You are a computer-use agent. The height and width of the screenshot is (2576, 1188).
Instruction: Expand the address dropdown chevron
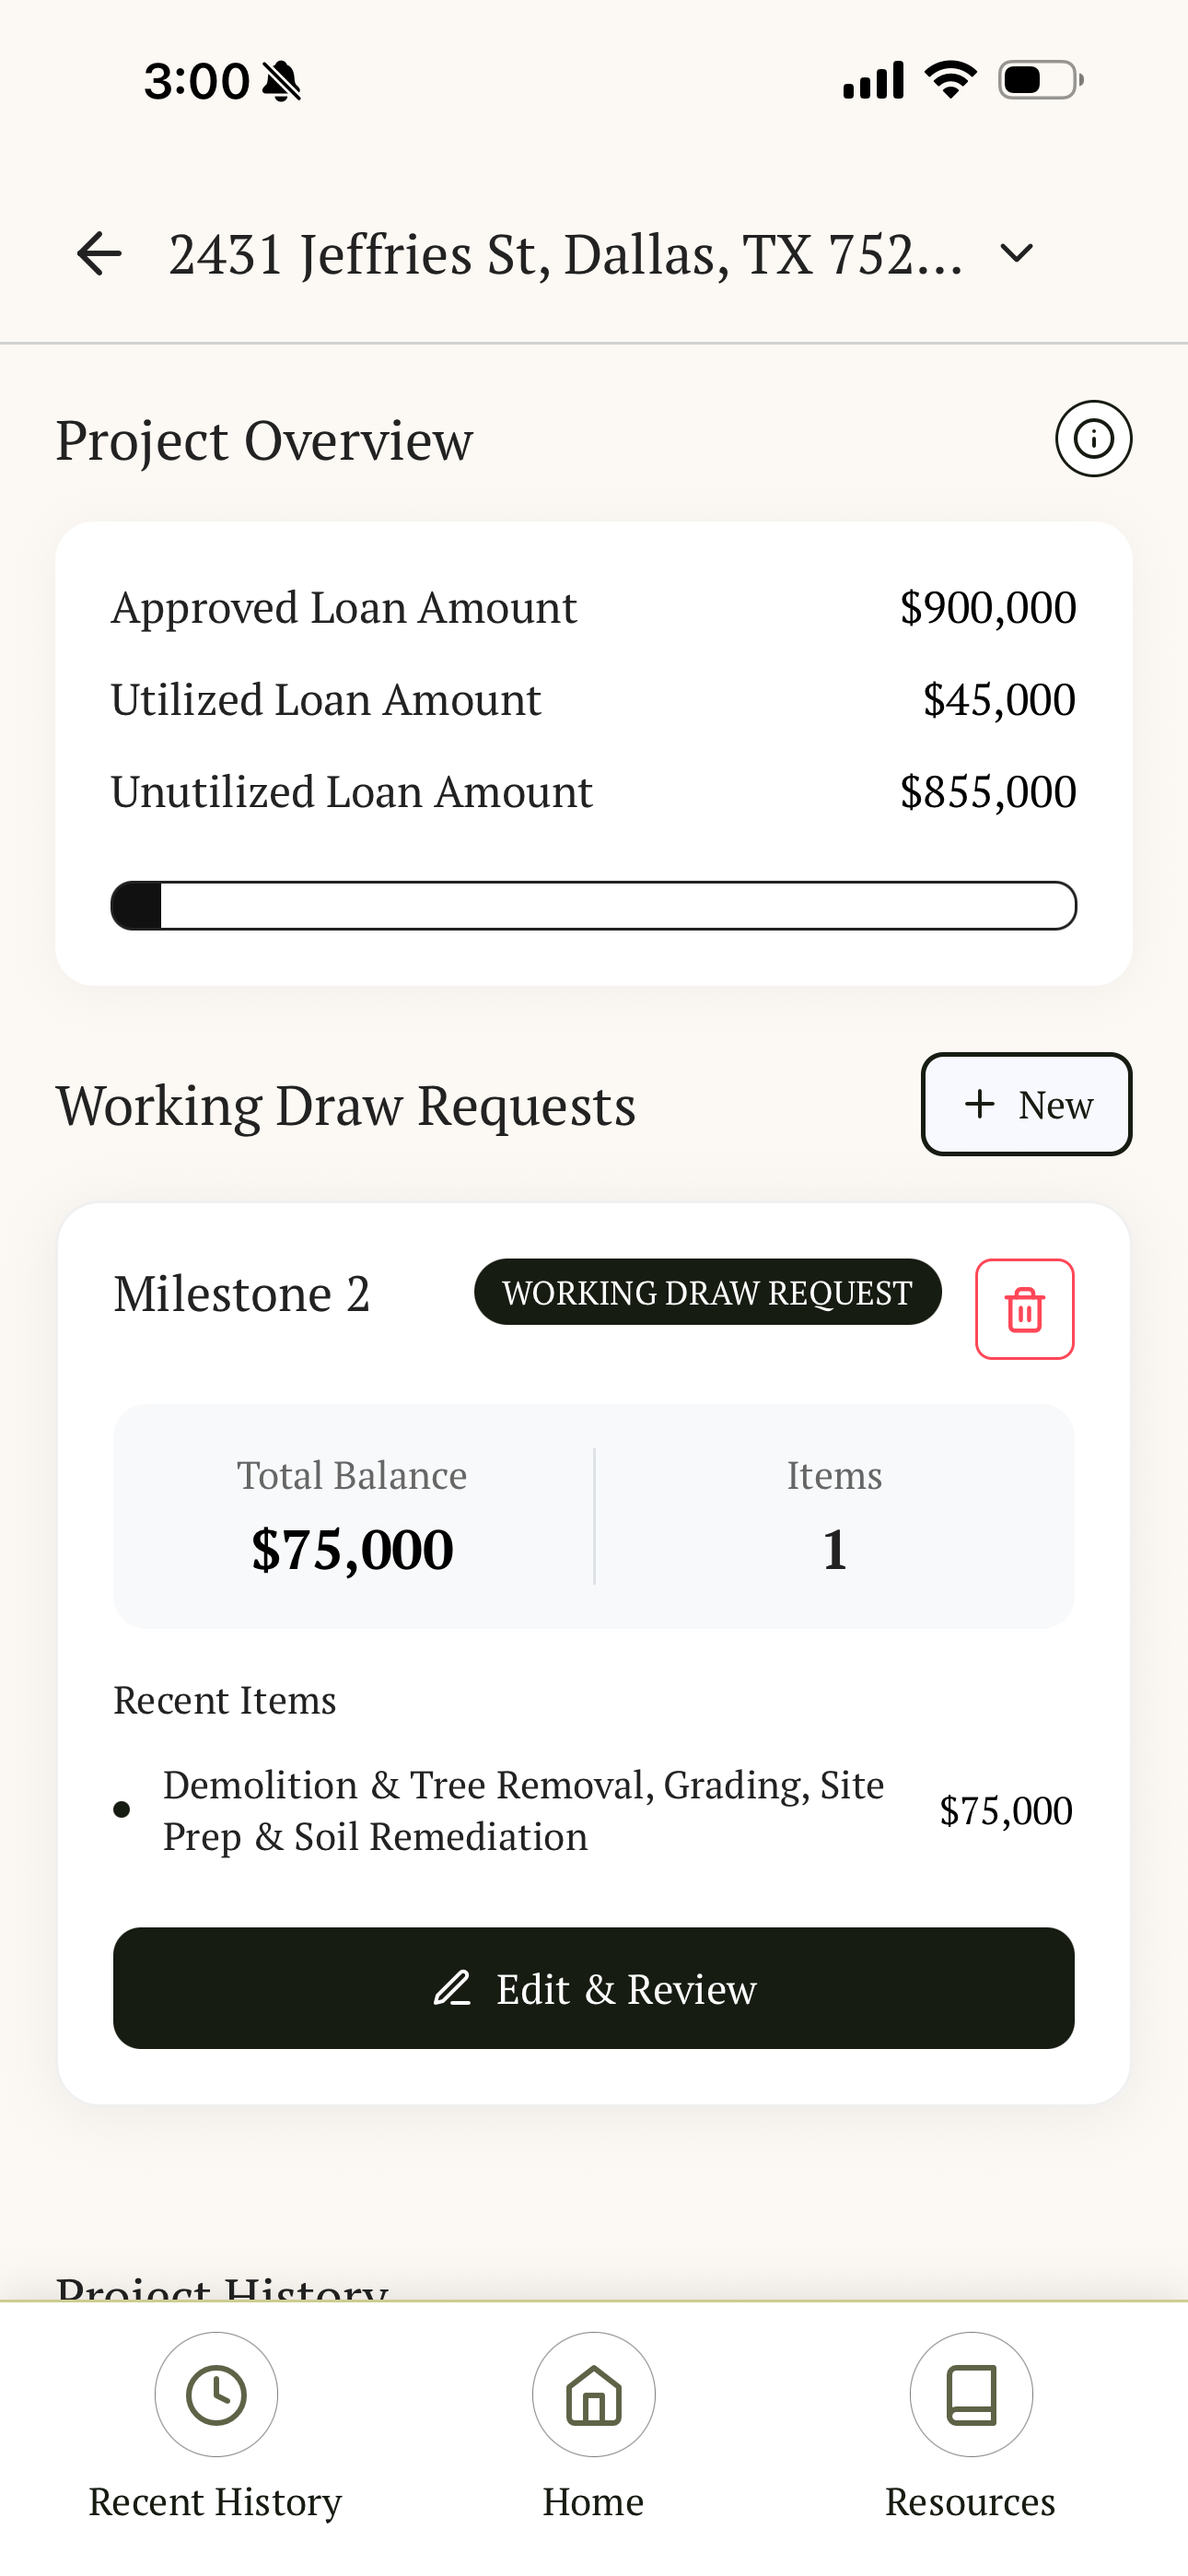[1016, 253]
